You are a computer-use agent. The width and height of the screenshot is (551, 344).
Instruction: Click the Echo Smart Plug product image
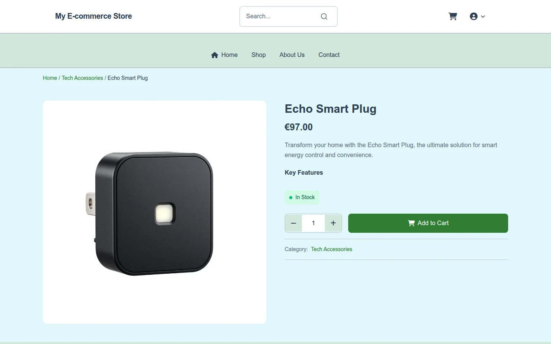pos(155,212)
